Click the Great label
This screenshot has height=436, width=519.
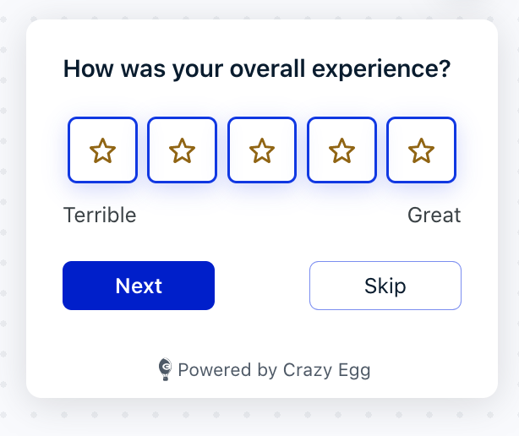[x=434, y=215]
